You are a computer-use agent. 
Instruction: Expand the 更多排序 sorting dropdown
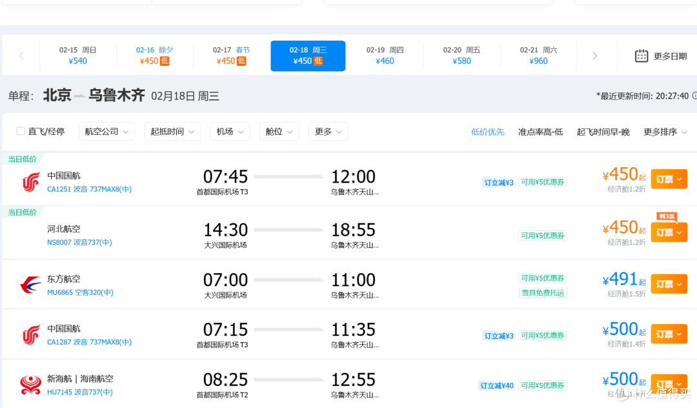665,132
